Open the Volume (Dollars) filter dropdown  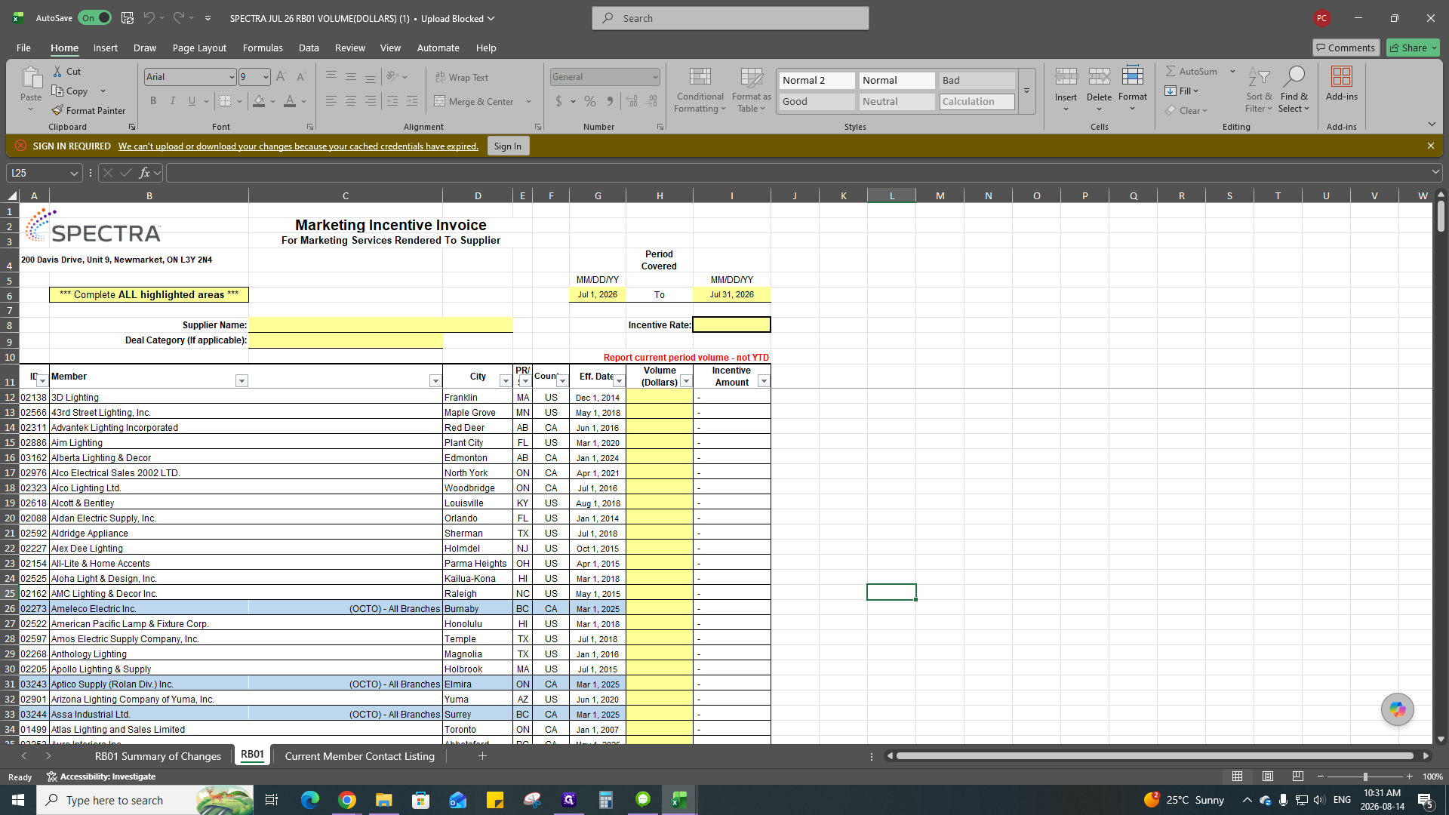686,381
